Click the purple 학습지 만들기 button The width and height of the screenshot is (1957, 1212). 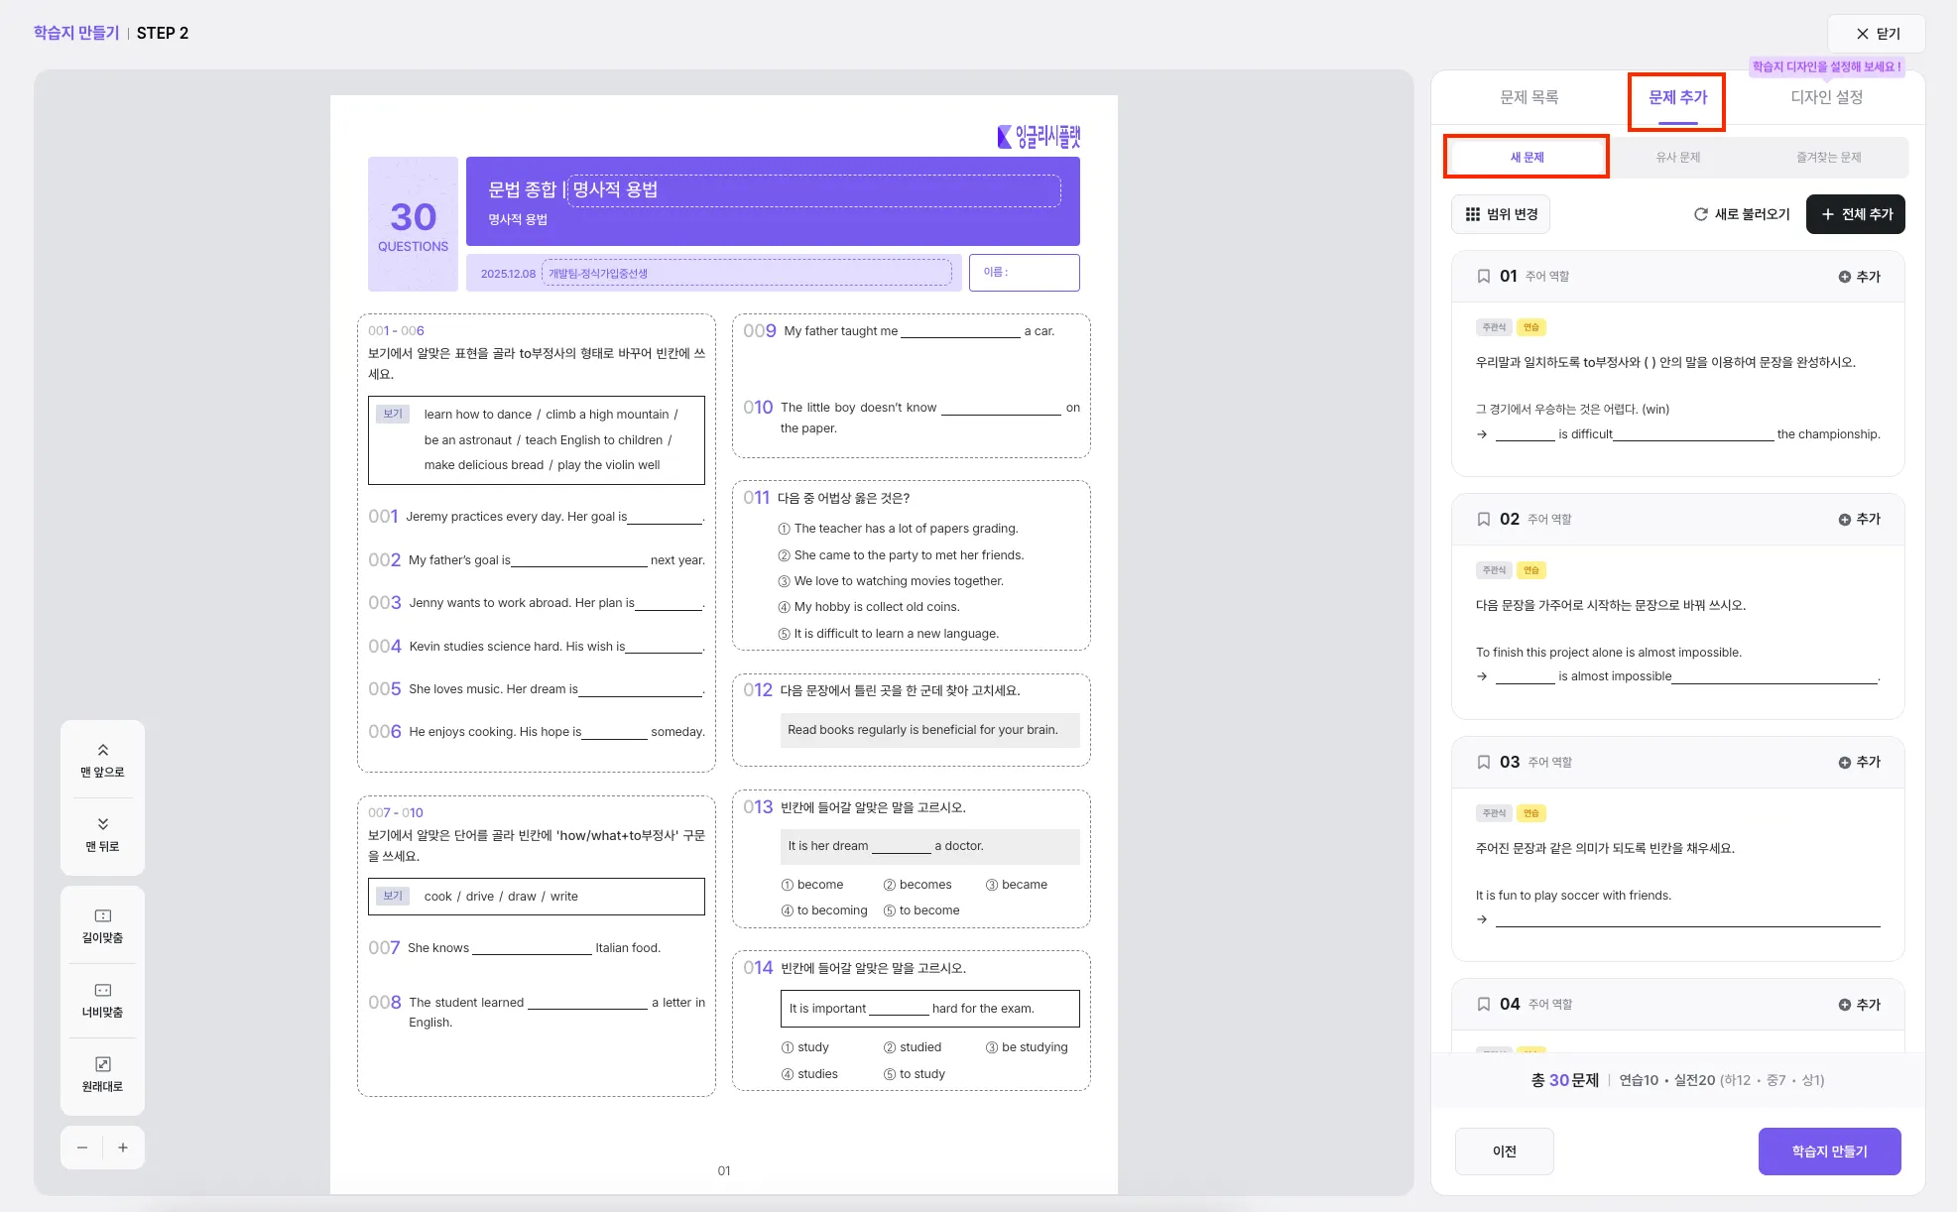click(x=1829, y=1151)
